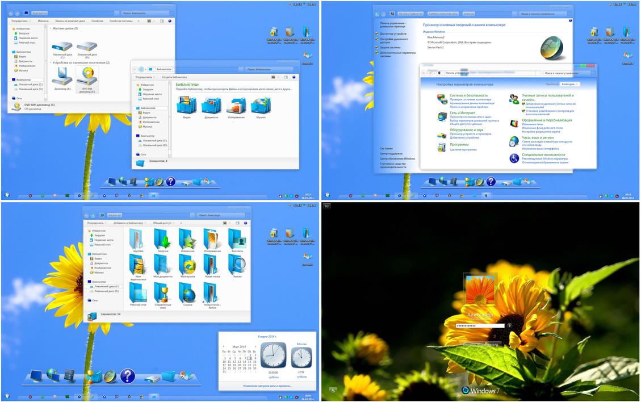Click the password field on login screen
Viewport: 641px width, 402px height.
[480, 325]
